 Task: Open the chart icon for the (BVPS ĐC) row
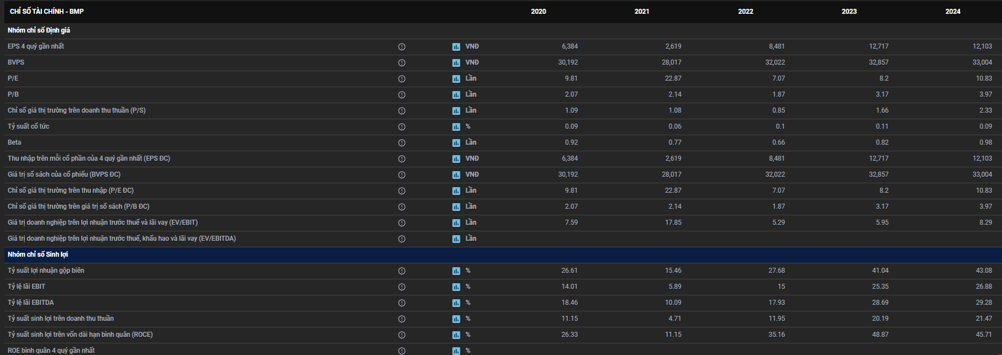point(456,175)
